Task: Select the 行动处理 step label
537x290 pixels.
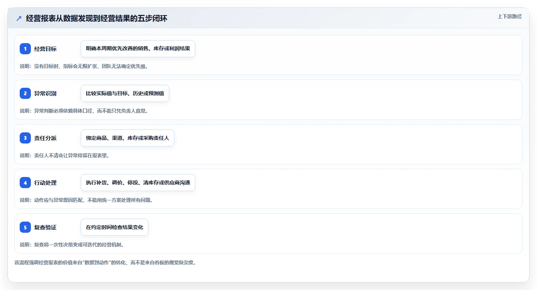Action: tap(45, 183)
